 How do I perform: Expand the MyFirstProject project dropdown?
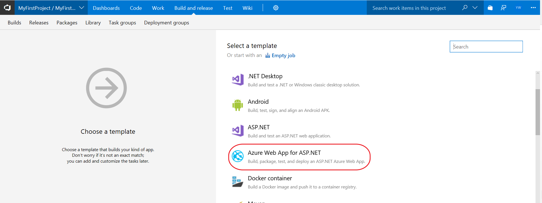pyautogui.click(x=82, y=8)
